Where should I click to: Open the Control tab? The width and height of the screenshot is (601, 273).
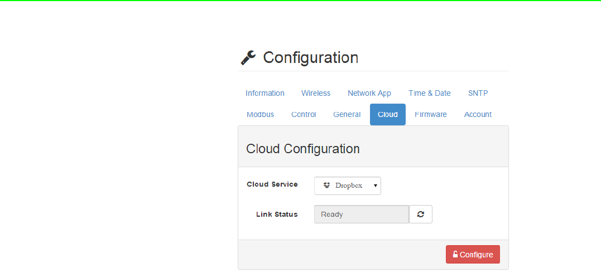[304, 114]
